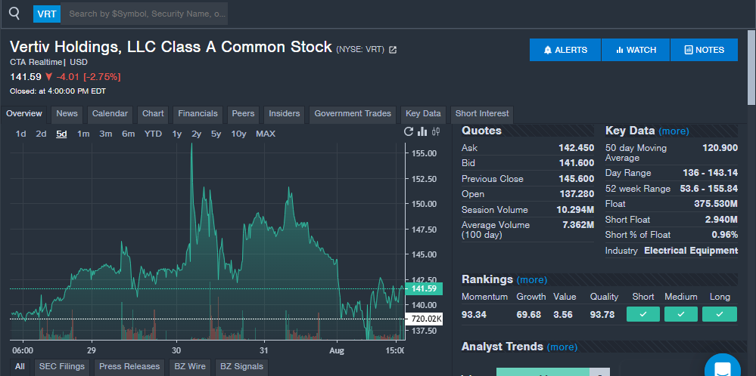Click the Analyst Trends (more) link
The image size is (756, 376).
coord(562,347)
